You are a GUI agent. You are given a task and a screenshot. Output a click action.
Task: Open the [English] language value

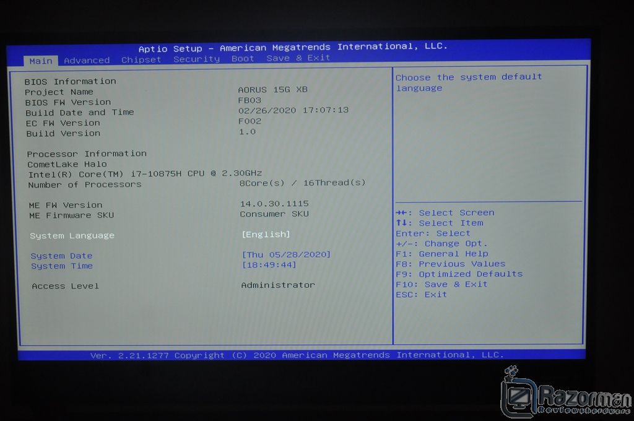click(x=266, y=234)
